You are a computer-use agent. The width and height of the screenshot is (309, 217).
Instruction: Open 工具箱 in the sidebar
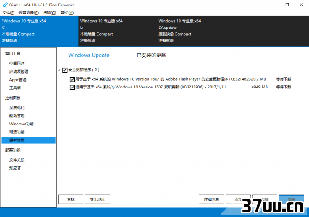[x=15, y=88]
